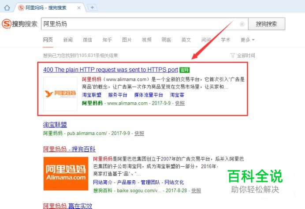
Task: Open the 阿里妈妈 - 搜狗百科 result
Action: point(69,149)
